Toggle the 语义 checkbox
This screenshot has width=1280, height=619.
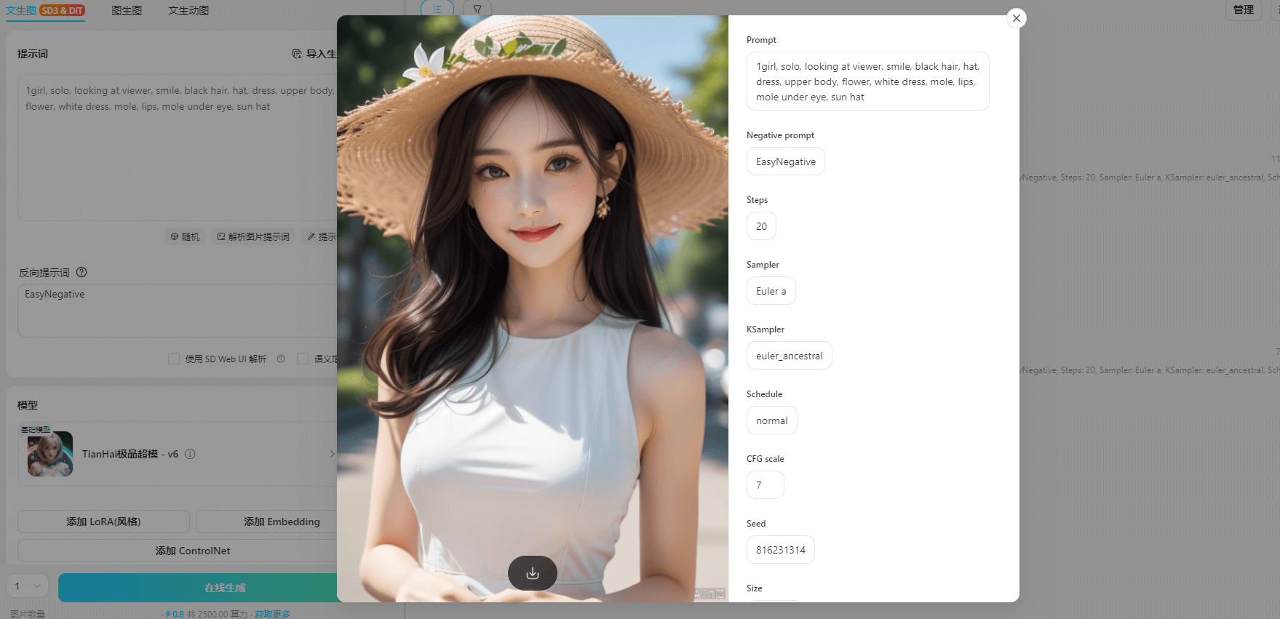click(x=303, y=359)
